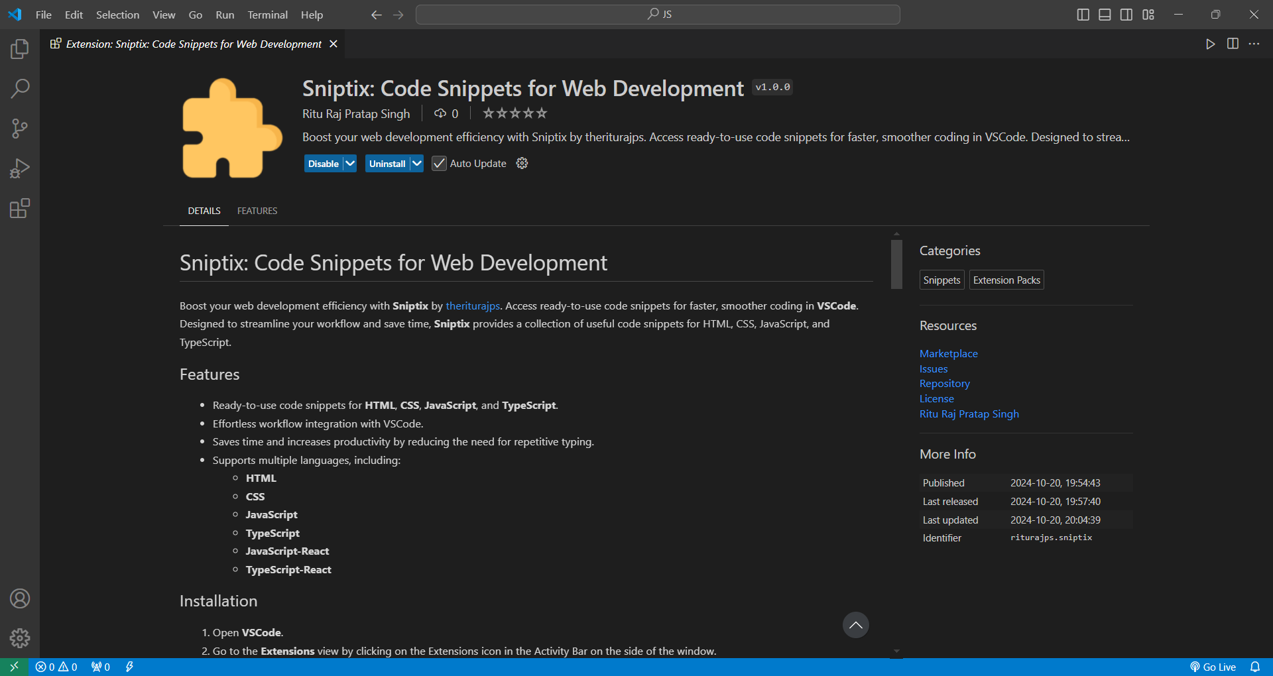Open notifications bell in status bar
The width and height of the screenshot is (1273, 676).
click(1255, 667)
